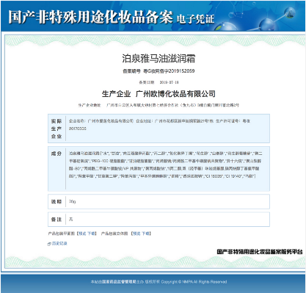This screenshot has width=306, height=293.
Task: Download (下载) the 产品包装平面图
Action: click(91, 234)
